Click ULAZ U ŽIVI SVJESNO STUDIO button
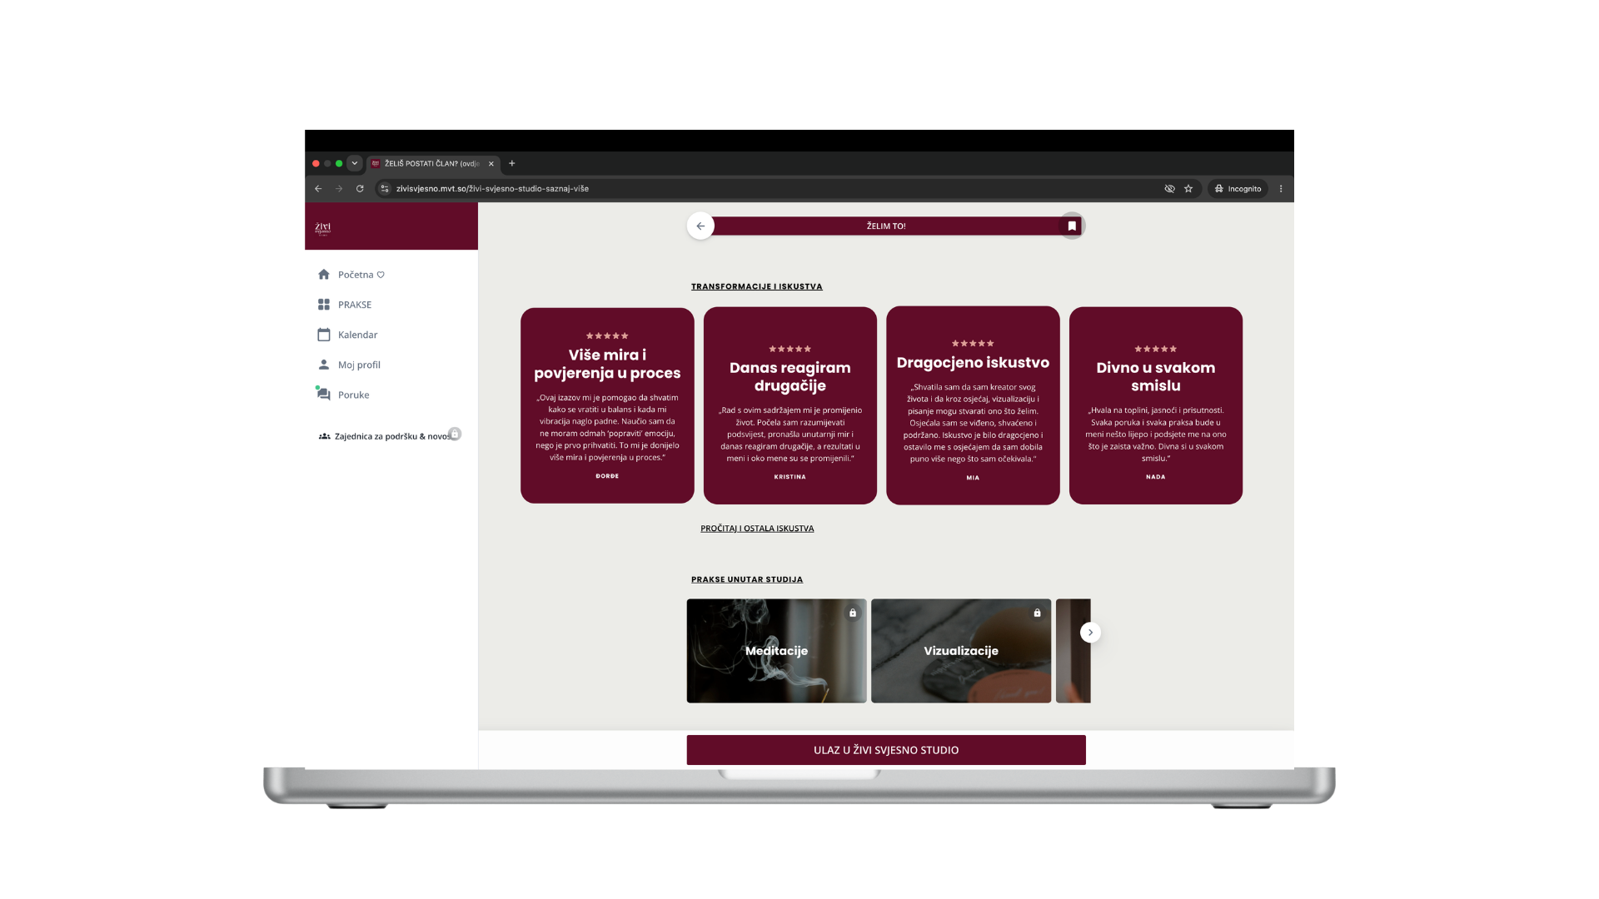Image resolution: width=1599 pixels, height=899 pixels. tap(886, 750)
